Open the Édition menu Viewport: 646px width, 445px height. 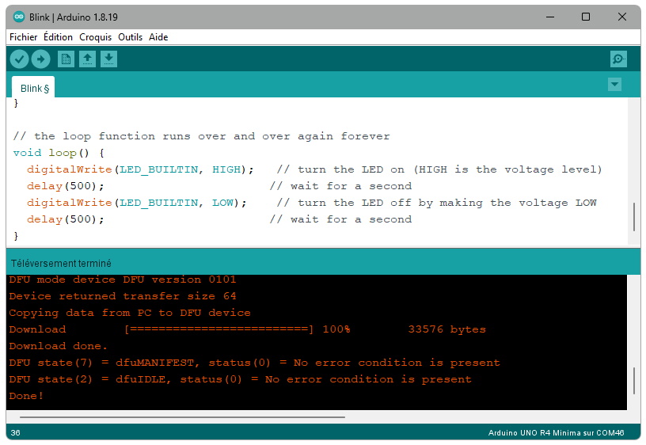pyautogui.click(x=58, y=37)
